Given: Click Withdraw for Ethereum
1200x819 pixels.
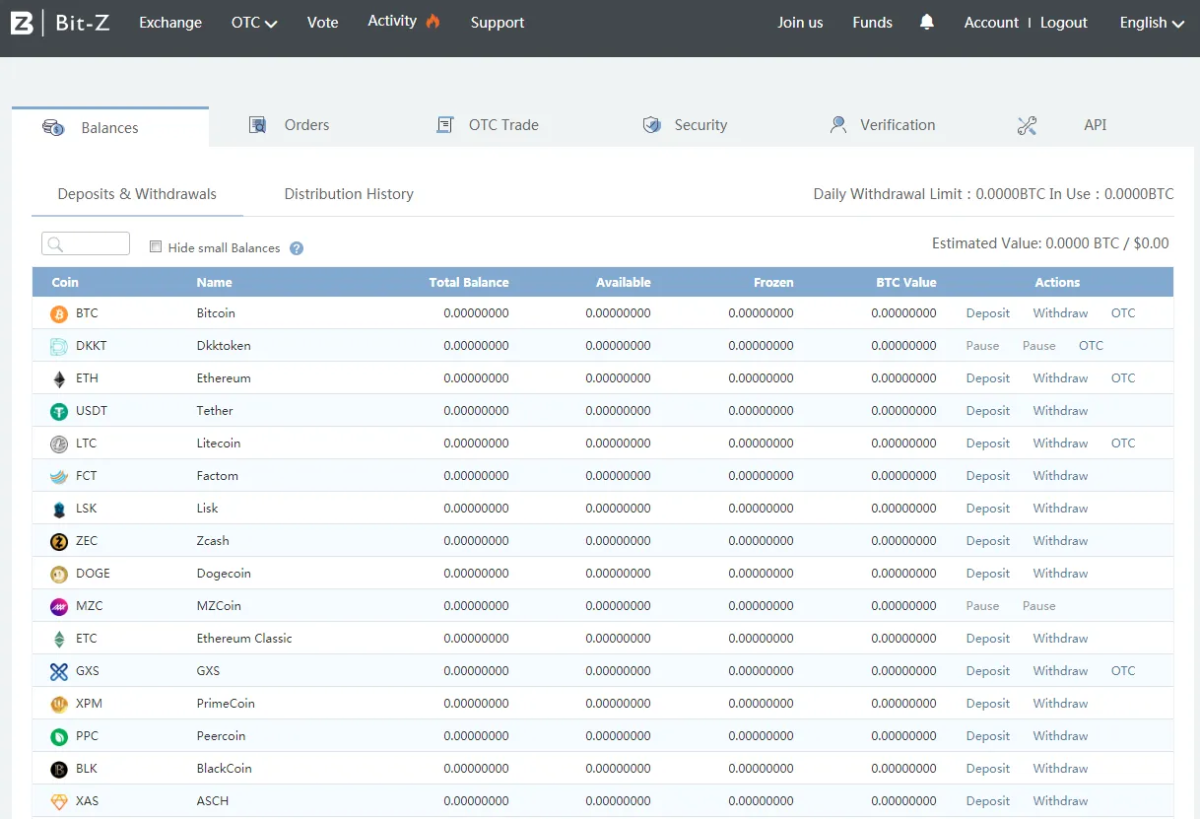Looking at the screenshot, I should coord(1060,378).
